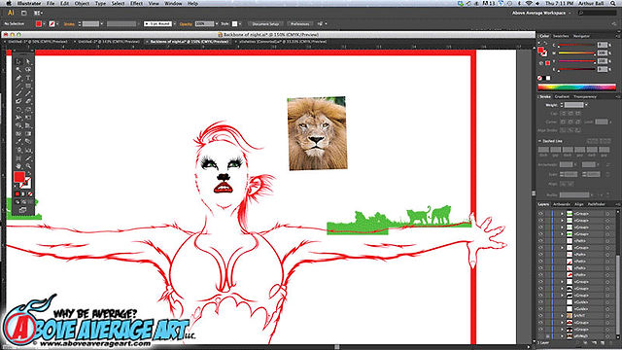
Task: Select the Magic Wand tool
Action: pyautogui.click(x=18, y=69)
